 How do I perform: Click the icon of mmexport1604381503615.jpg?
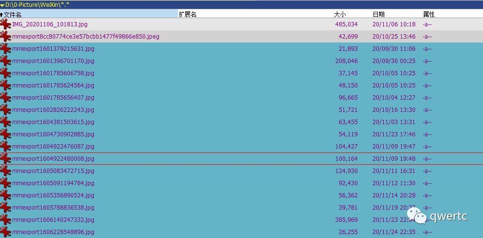[5, 122]
